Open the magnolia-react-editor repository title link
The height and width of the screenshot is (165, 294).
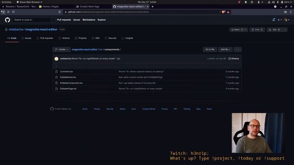coord(41,29)
